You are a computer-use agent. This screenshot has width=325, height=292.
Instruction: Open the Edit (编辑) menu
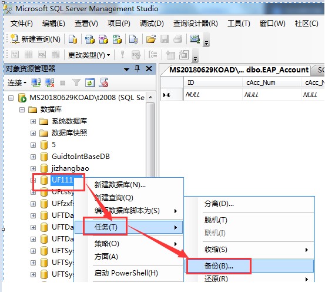[53, 24]
